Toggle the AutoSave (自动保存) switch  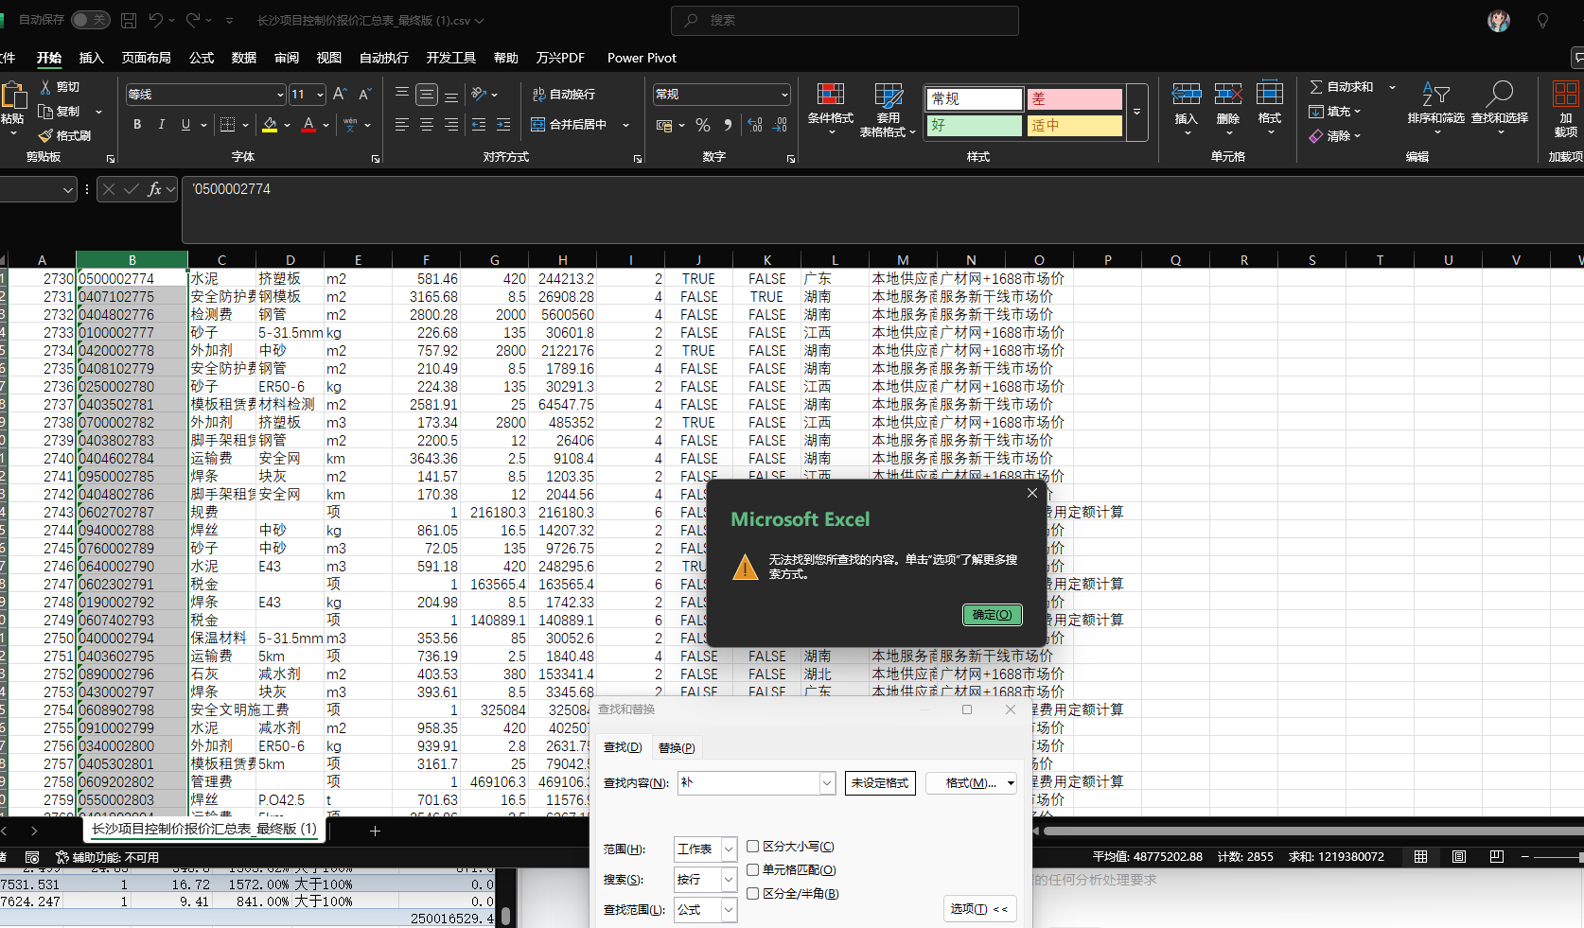(x=91, y=20)
